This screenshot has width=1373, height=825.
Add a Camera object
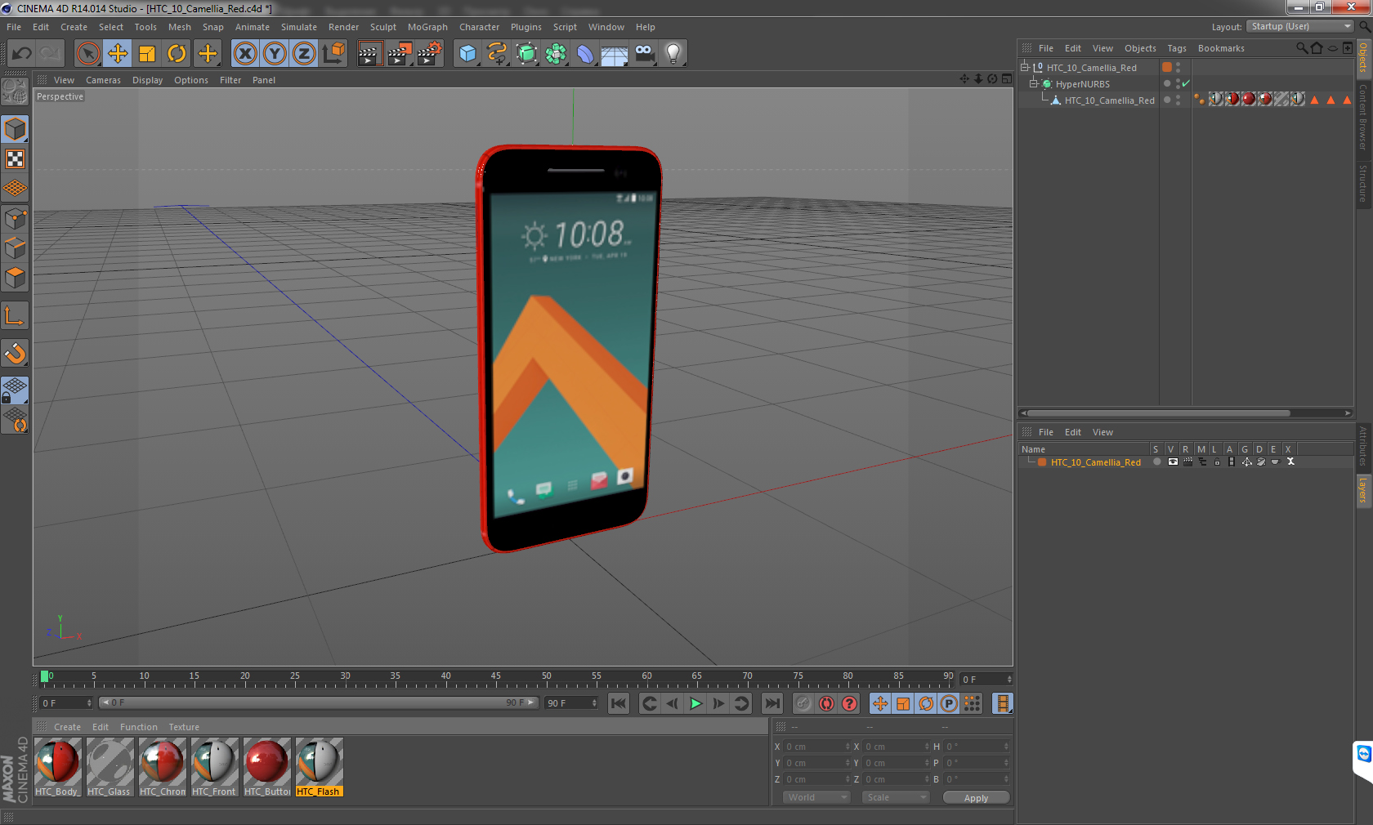point(644,54)
